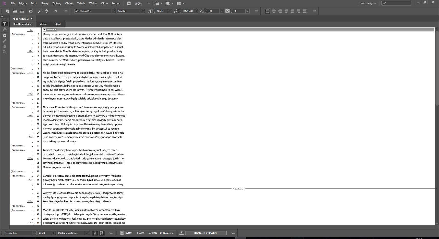Image resolution: width=439 pixels, height=239 pixels.
Task: Click the Print icon
Action: click(31, 11)
